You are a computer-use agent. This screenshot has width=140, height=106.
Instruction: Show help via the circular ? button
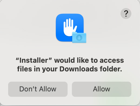pyautogui.click(x=126, y=14)
